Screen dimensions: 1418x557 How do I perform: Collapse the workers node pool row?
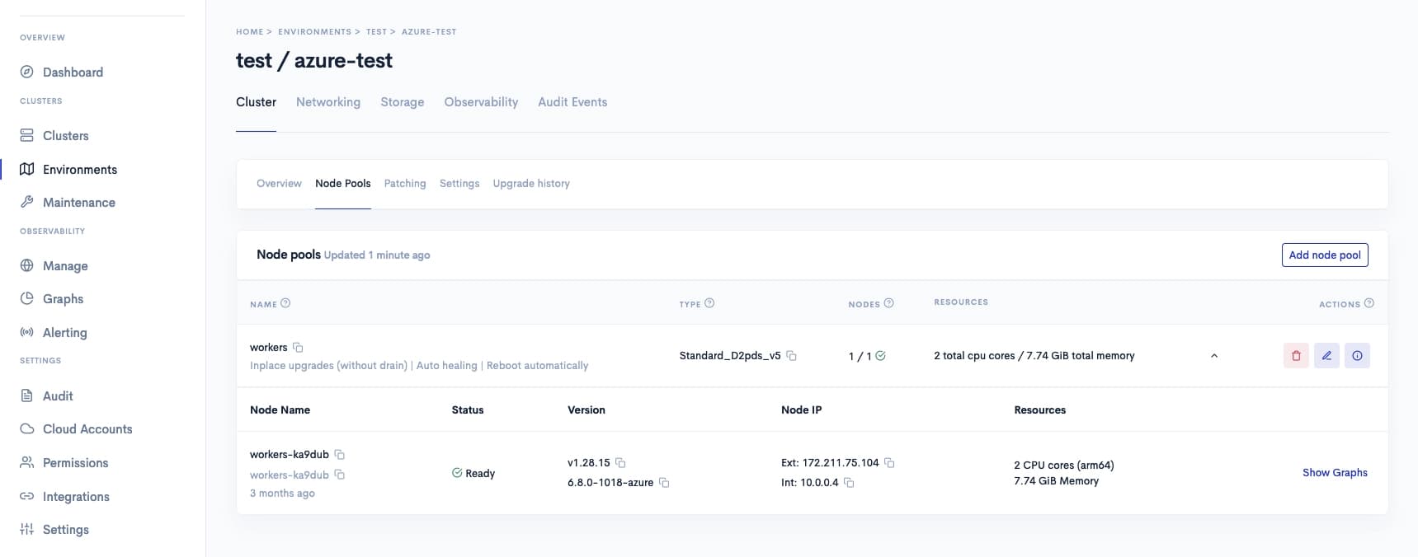tap(1213, 356)
